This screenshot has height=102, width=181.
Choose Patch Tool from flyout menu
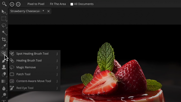(35, 74)
